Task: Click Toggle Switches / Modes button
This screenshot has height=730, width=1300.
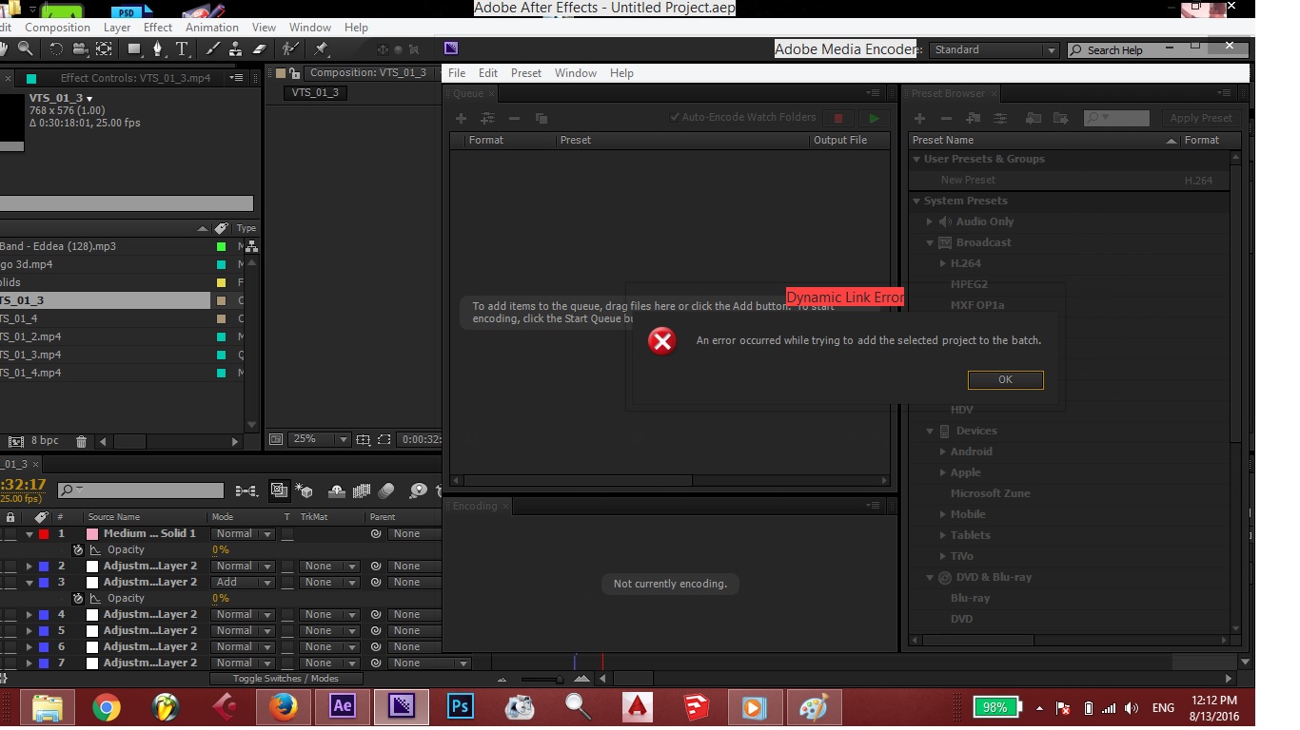Action: [x=286, y=679]
